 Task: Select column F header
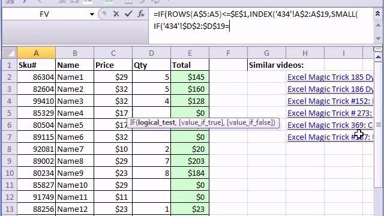pos(228,53)
